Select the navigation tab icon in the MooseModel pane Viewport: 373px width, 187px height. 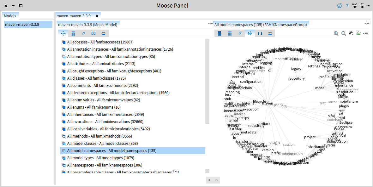pyautogui.click(x=63, y=33)
